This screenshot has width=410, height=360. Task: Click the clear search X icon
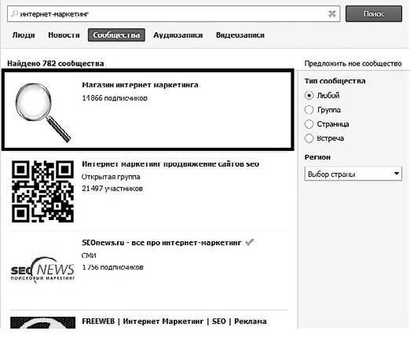click(x=332, y=13)
